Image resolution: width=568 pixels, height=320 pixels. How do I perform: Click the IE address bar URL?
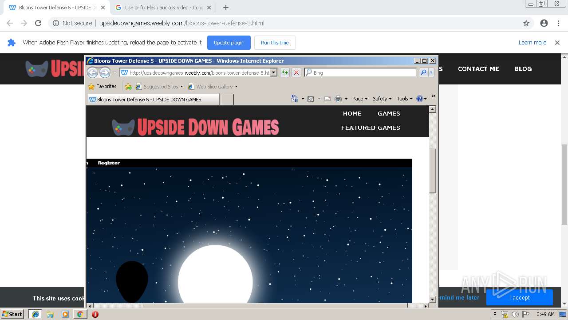click(x=199, y=72)
